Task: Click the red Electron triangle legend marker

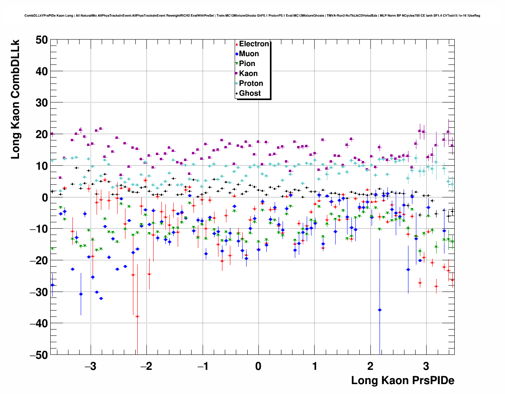Action: tap(237, 44)
